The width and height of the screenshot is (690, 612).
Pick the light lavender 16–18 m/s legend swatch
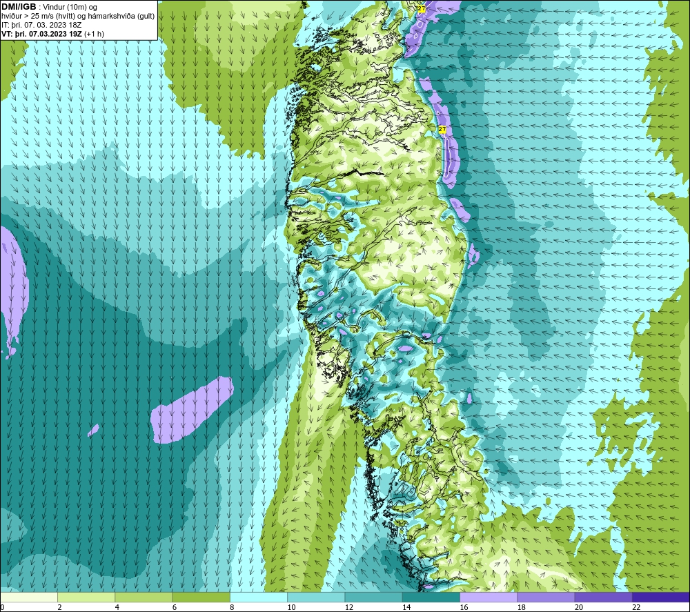coord(489,597)
